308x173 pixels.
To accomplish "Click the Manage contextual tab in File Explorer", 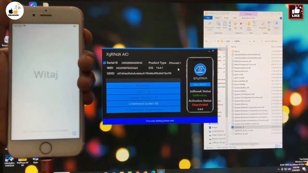I will 248,14.
